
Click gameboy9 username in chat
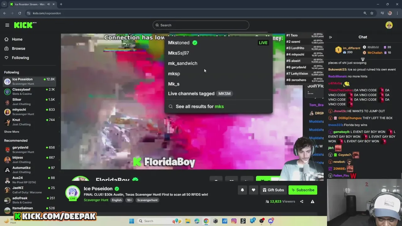(341, 132)
